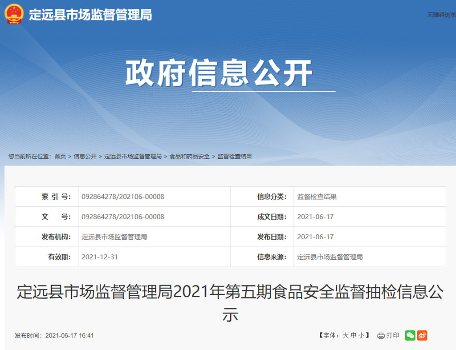Select index number 092864278/202106-00008 in 索引号 row
The image size is (456, 350).
pos(123,197)
